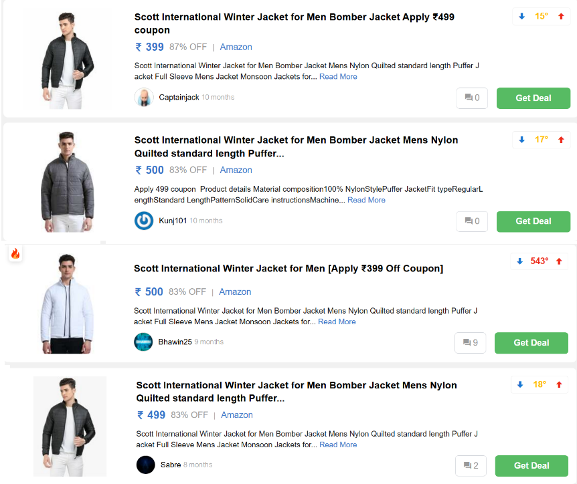This screenshot has width=577, height=484.
Task: Open Captainjack's profile avatar
Action: 144,98
